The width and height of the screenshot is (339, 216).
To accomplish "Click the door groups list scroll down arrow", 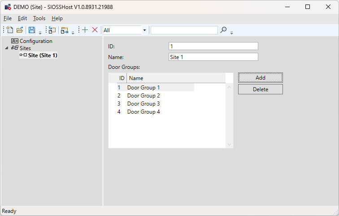I will pyautogui.click(x=230, y=144).
